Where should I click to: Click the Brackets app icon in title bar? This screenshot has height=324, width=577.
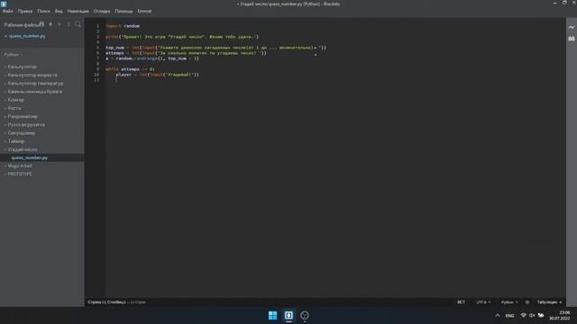[4, 4]
